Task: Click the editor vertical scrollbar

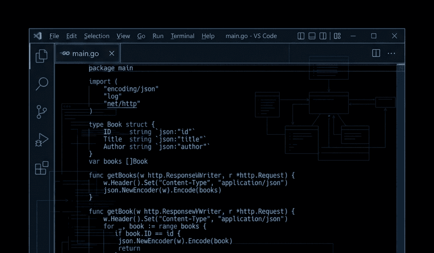Action: point(401,158)
